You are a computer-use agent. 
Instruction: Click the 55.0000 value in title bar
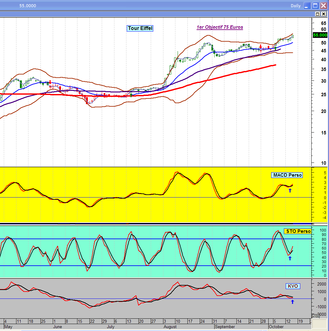click(x=28, y=6)
